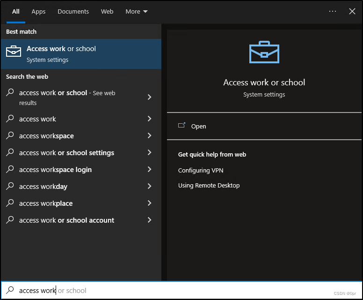Click briefcase icon in best match result
The image size is (363, 300).
(x=14, y=51)
